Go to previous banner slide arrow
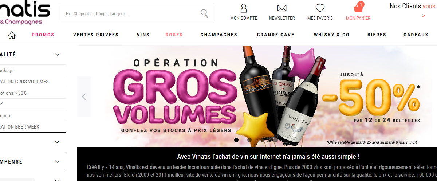 84,97
